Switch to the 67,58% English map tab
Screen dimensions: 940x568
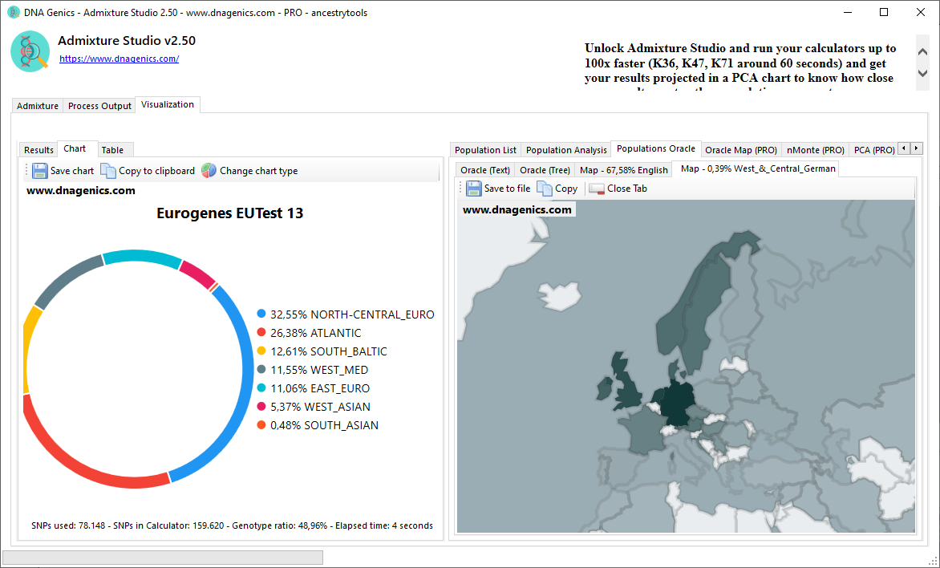(x=623, y=169)
